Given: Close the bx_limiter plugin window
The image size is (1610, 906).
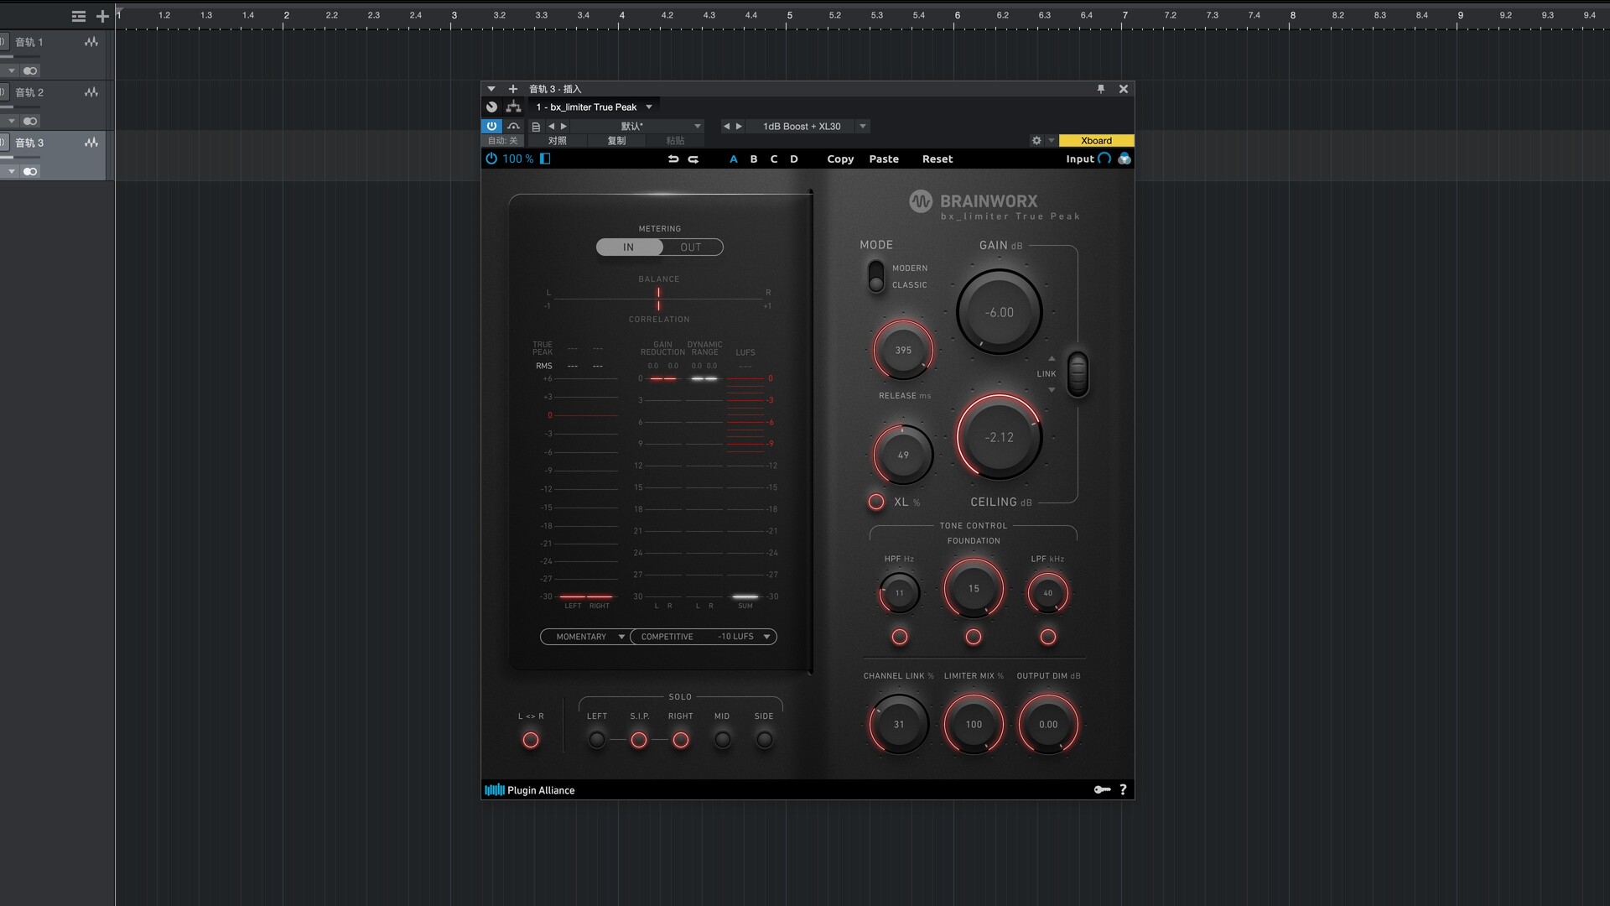Looking at the screenshot, I should point(1124,89).
